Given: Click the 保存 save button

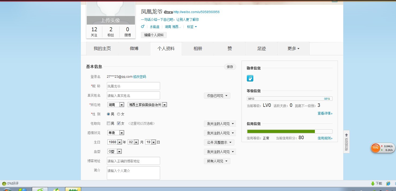Looking at the screenshot, I should click(x=230, y=67).
